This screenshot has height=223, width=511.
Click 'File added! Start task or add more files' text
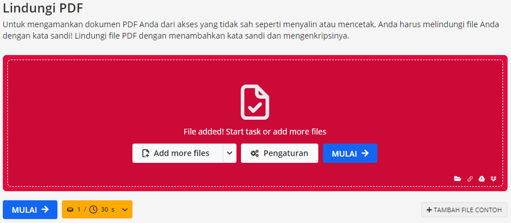[255, 132]
